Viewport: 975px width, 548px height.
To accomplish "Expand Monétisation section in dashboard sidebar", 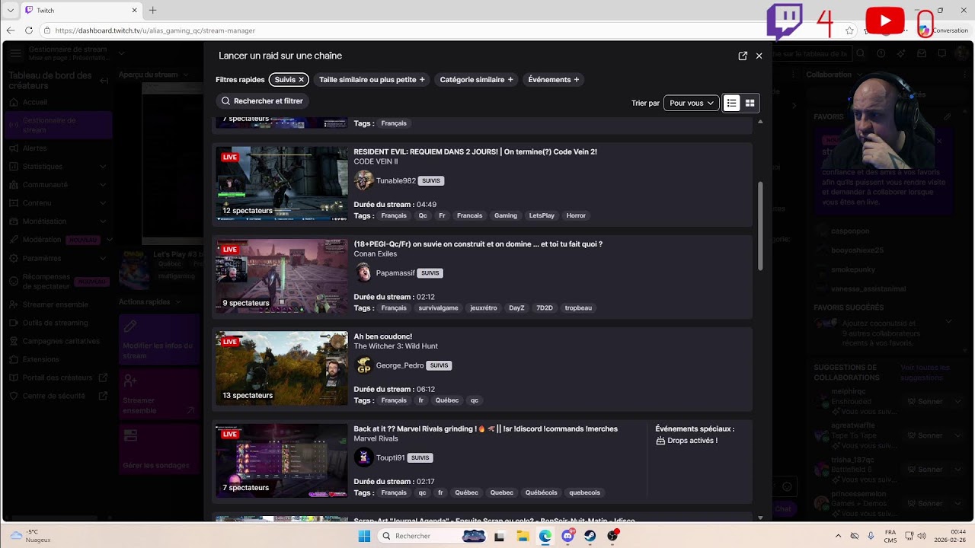I will point(103,221).
